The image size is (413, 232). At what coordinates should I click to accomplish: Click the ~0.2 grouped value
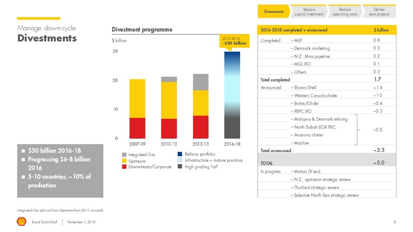378,130
